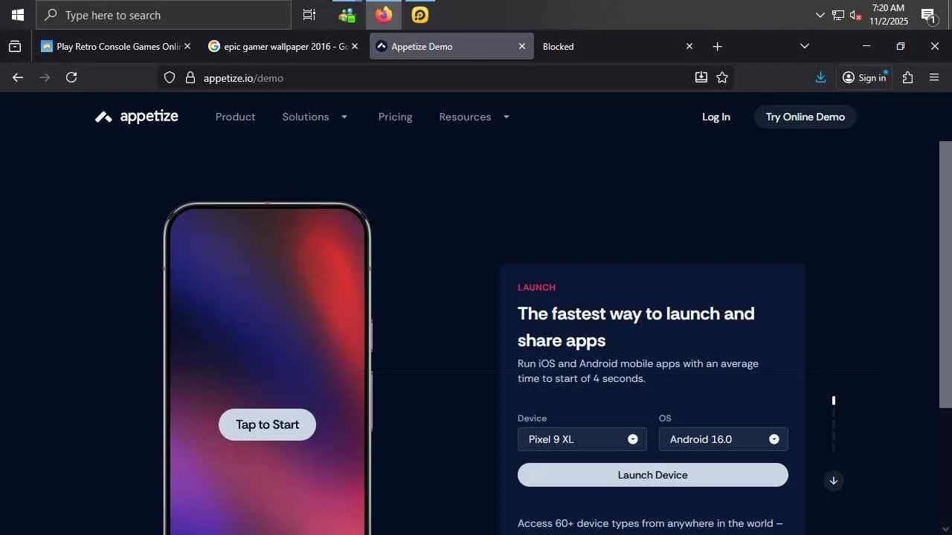Open the Windows Start menu
The width and height of the screenshot is (952, 535).
pyautogui.click(x=18, y=15)
